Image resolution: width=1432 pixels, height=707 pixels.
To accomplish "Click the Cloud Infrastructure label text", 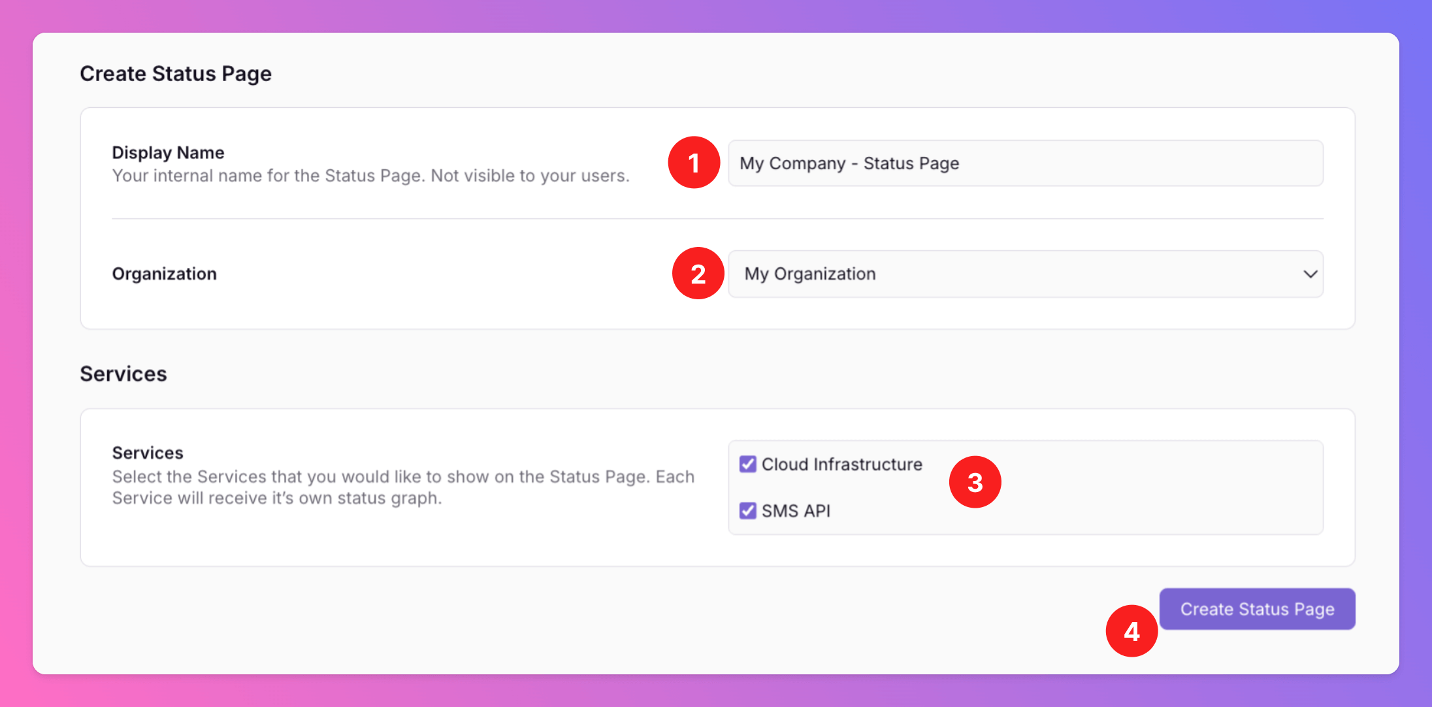I will click(841, 464).
